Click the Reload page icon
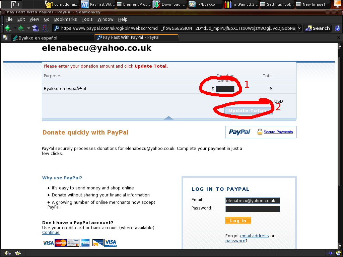This screenshot has height=257, width=343. click(x=36, y=28)
